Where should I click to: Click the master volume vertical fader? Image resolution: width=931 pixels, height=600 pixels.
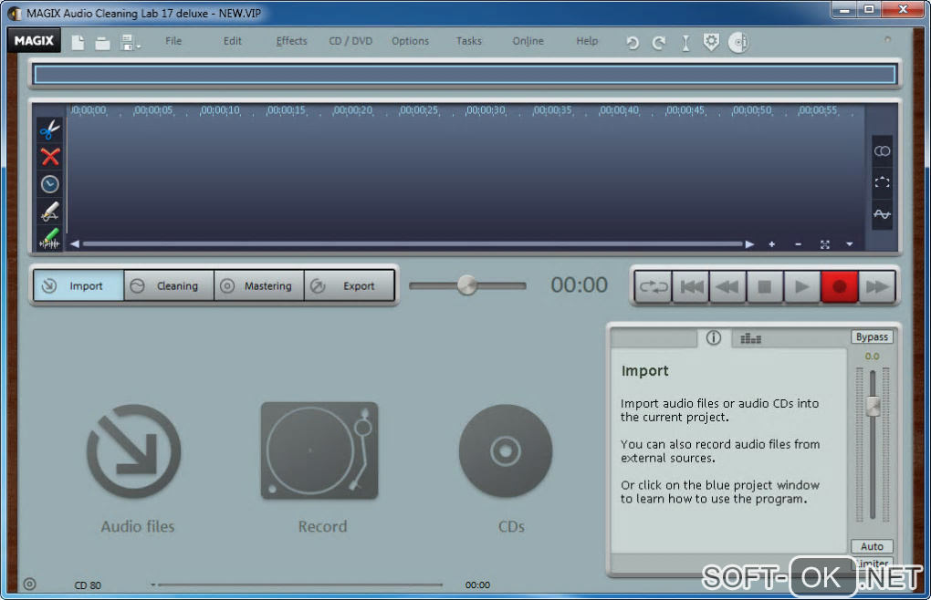coord(873,445)
